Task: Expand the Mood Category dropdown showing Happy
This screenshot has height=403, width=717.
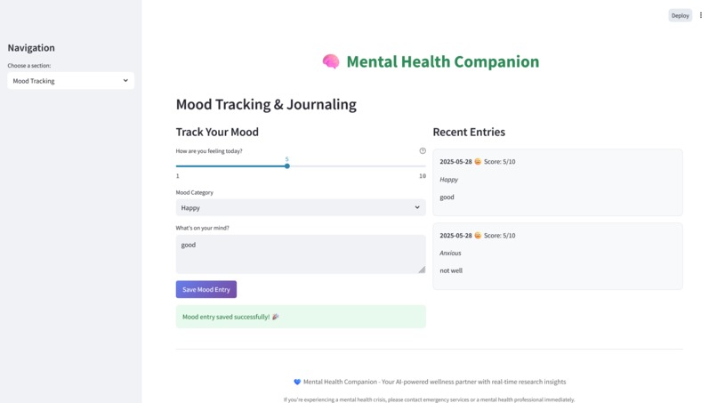Action: tap(301, 207)
